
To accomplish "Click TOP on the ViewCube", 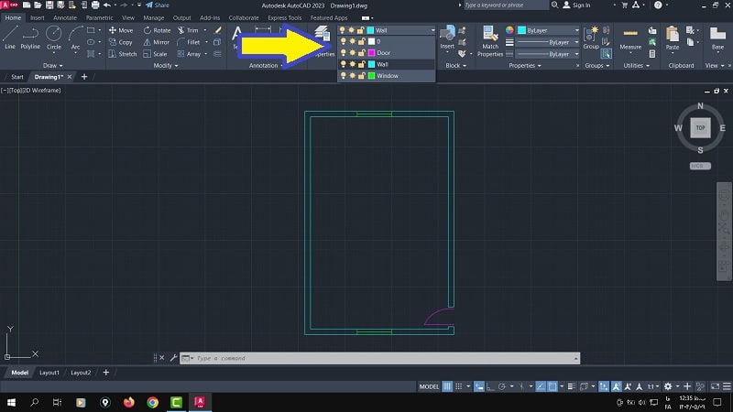I will [x=700, y=127].
